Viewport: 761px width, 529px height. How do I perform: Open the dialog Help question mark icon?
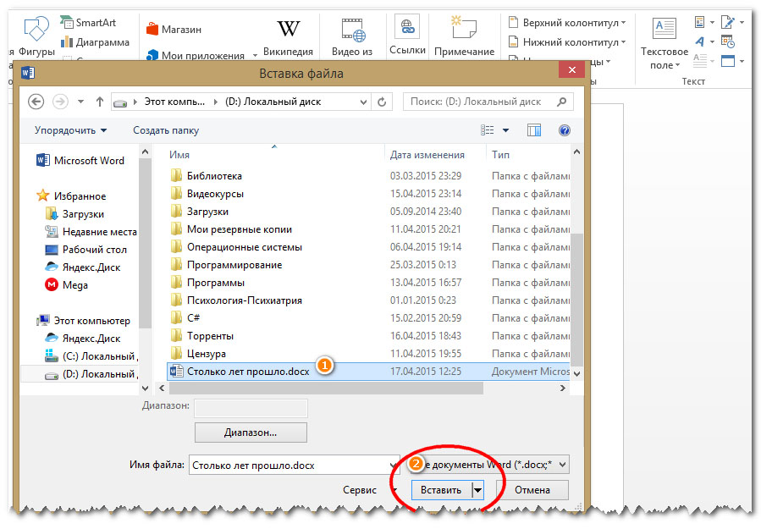point(564,130)
